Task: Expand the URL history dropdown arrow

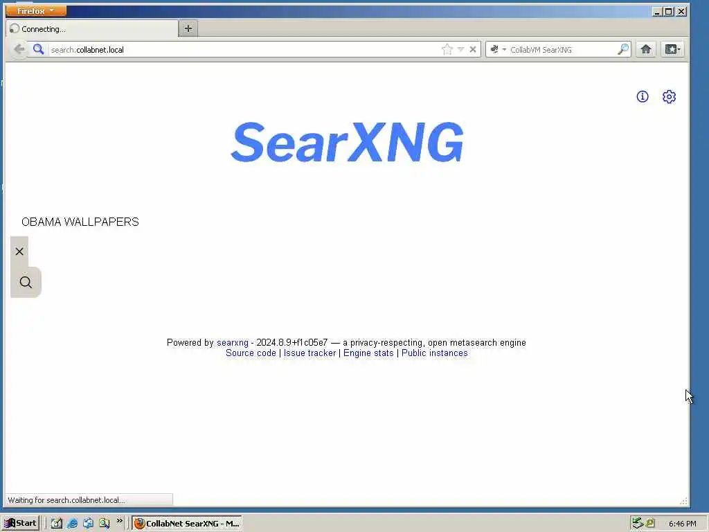Action: tap(460, 49)
